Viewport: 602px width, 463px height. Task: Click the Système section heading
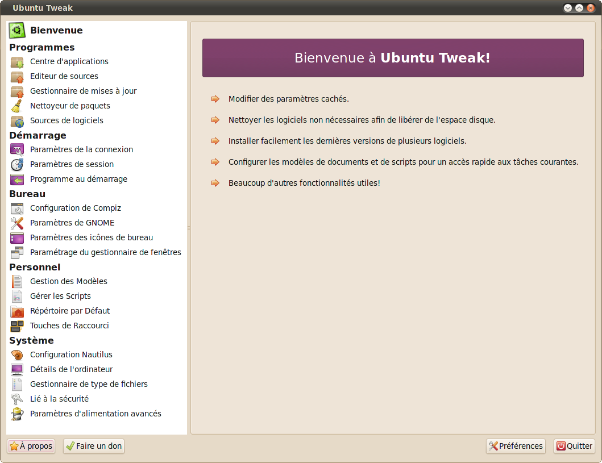pyautogui.click(x=31, y=340)
